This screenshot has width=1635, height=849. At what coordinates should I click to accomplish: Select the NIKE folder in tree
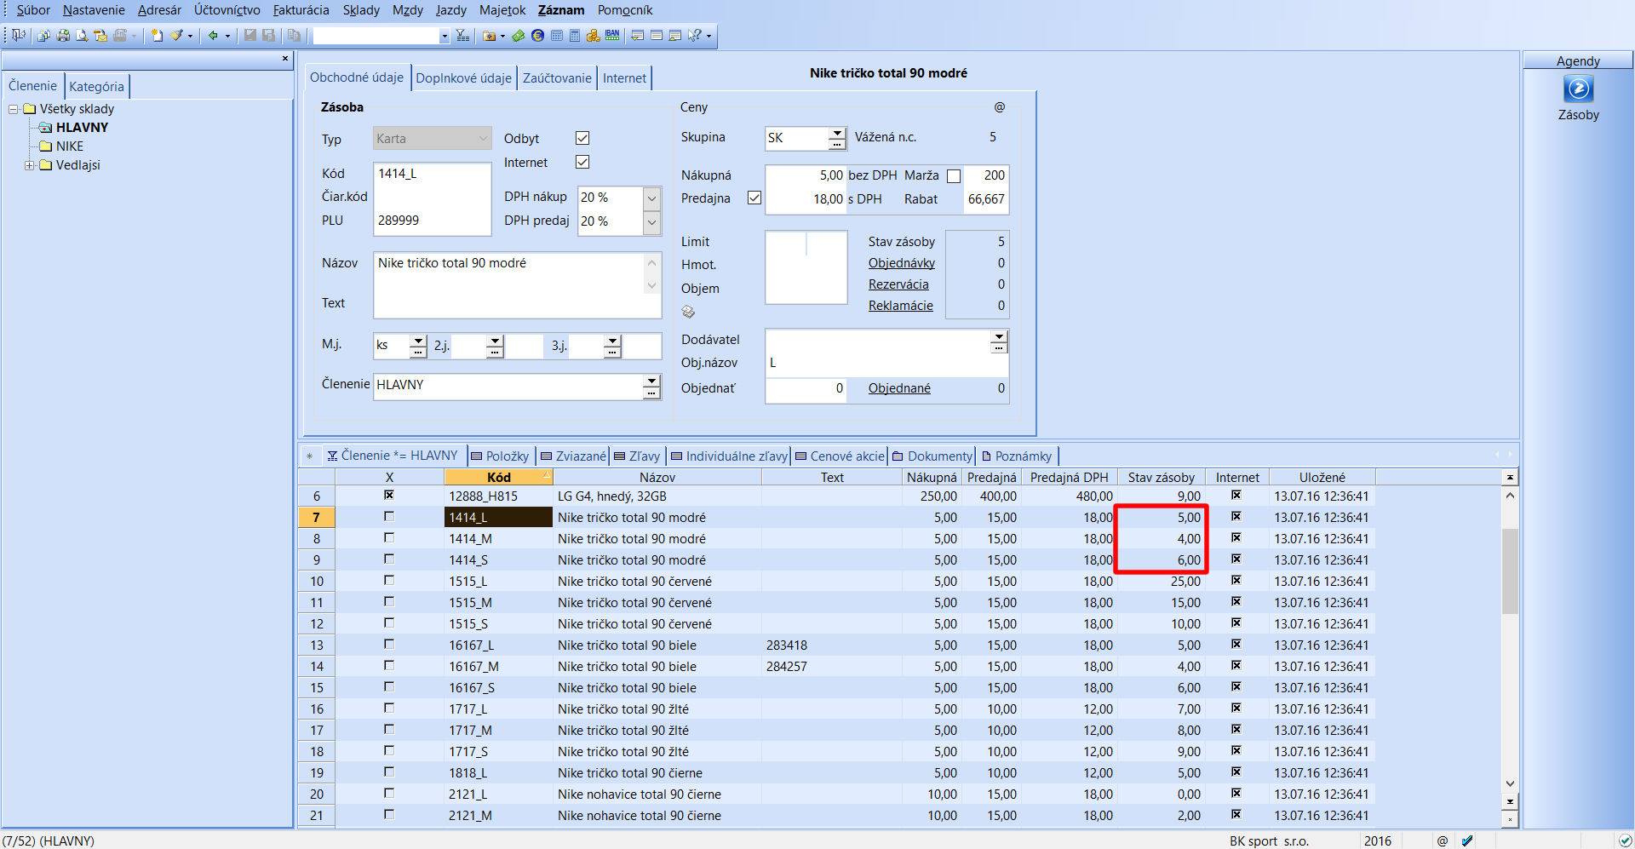(70, 146)
